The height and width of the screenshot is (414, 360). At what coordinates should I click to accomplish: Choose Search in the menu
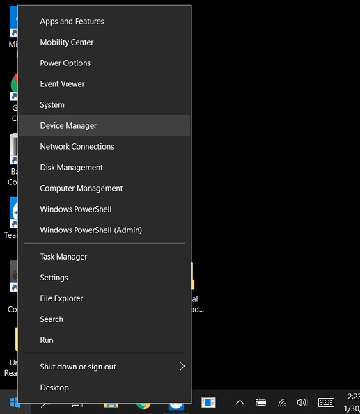coord(104,319)
